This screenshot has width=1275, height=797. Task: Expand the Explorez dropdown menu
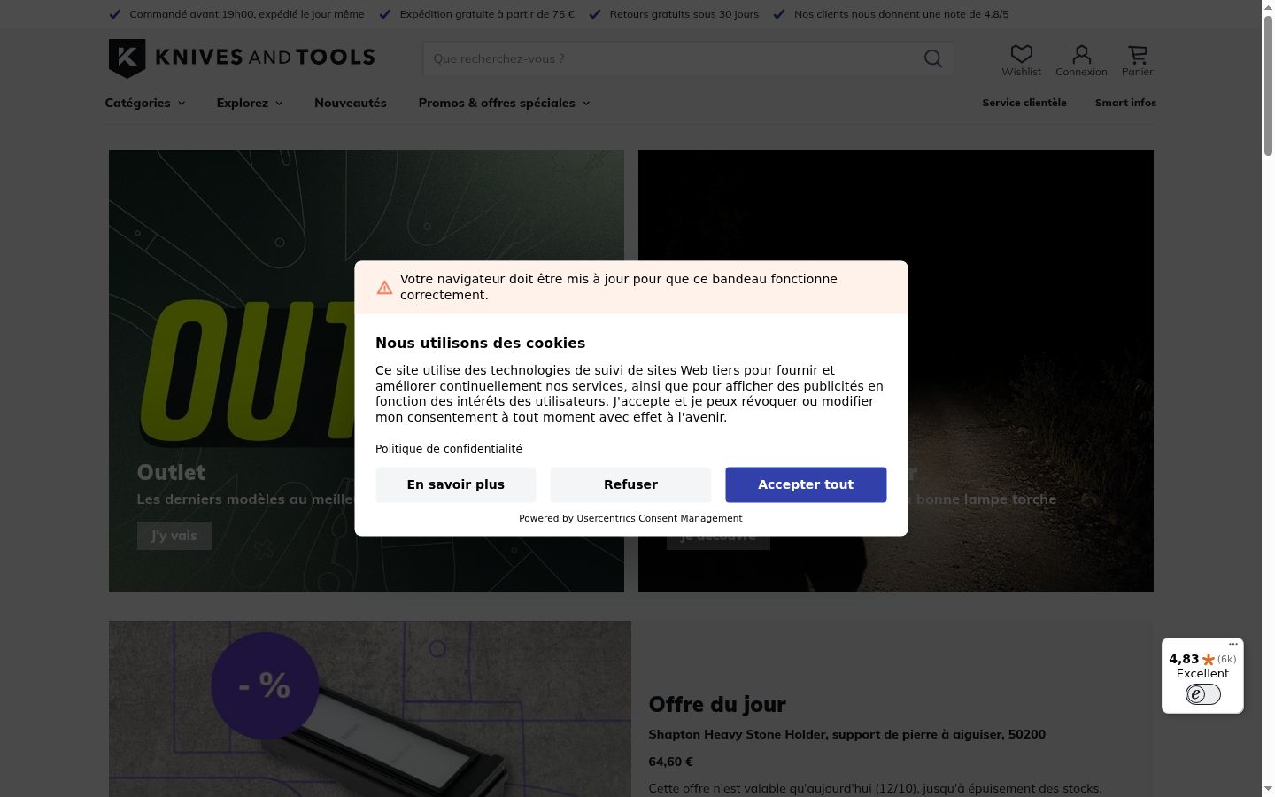(x=250, y=103)
